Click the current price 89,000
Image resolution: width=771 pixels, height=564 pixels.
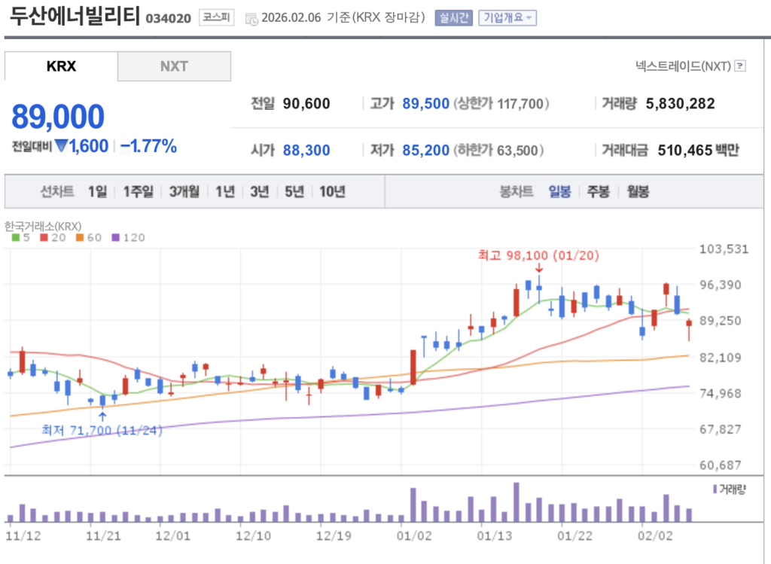coord(57,117)
